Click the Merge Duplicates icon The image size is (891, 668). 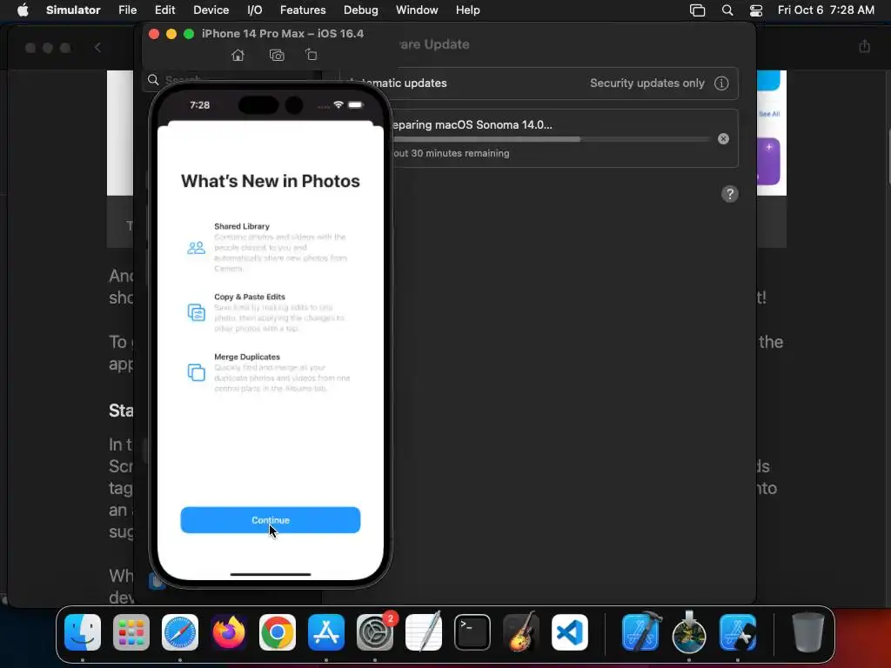click(196, 372)
